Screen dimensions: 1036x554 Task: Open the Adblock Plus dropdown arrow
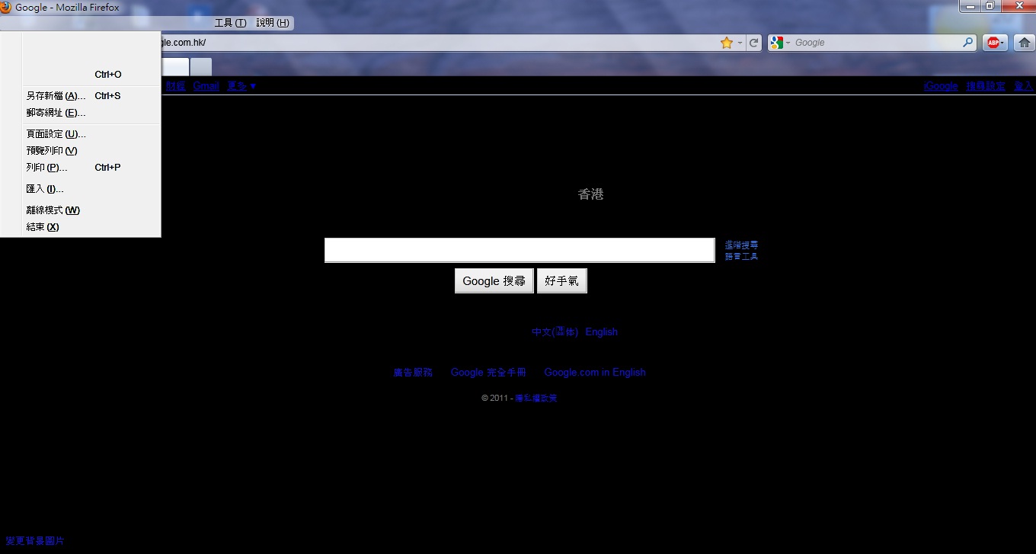(1002, 43)
